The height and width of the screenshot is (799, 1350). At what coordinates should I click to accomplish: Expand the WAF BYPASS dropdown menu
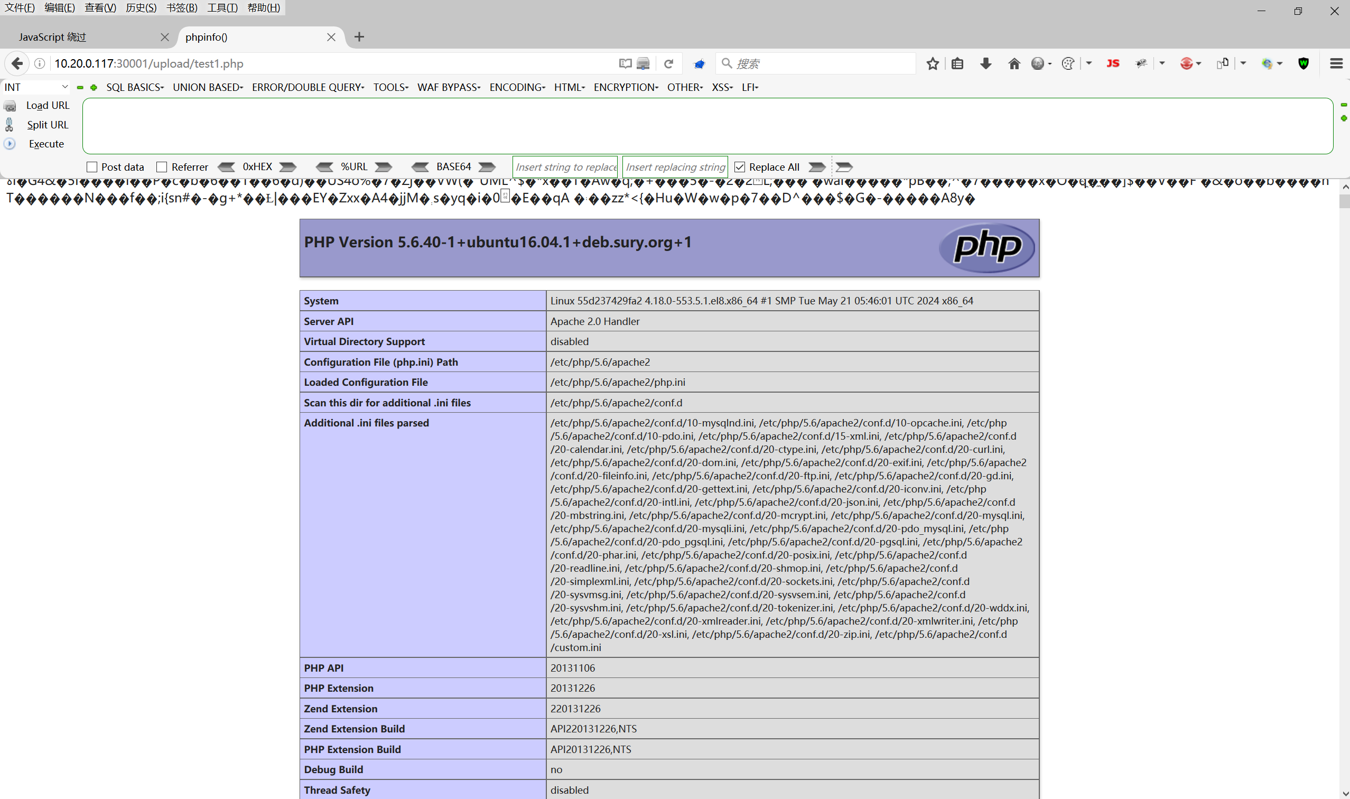(449, 87)
